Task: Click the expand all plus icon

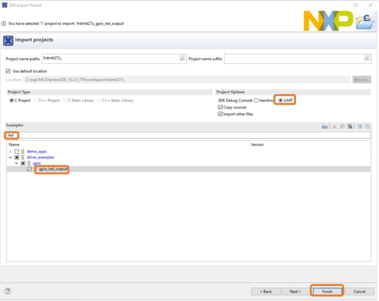Action: pos(360,126)
